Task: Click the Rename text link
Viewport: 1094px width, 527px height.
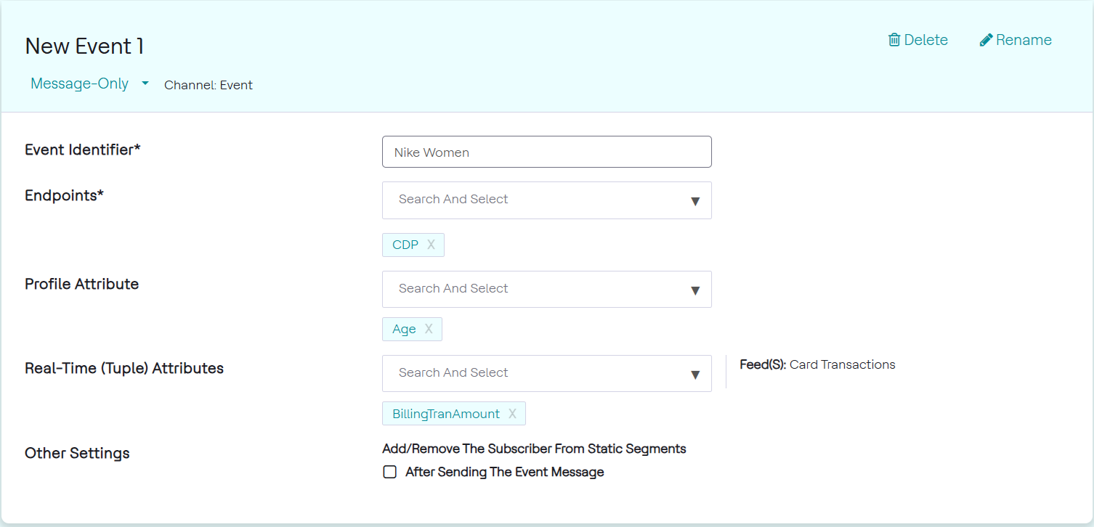Action: (x=1024, y=40)
